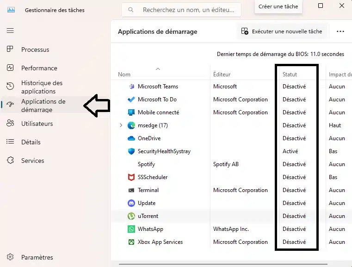Image resolution: width=352 pixels, height=267 pixels.
Task: Click the Performance sidebar icon
Action: (x=10, y=68)
